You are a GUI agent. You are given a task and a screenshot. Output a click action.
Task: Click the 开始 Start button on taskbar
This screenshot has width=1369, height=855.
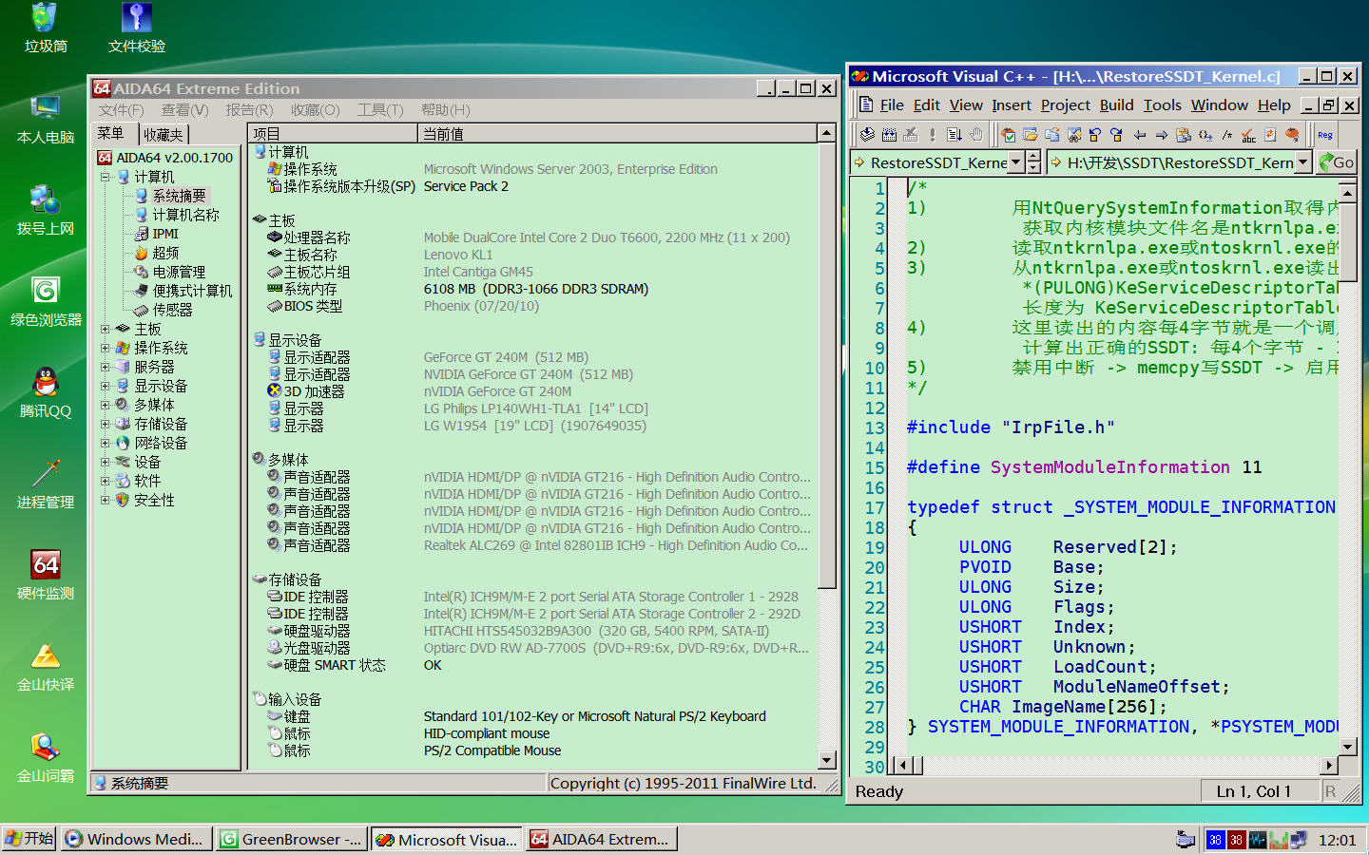29,839
